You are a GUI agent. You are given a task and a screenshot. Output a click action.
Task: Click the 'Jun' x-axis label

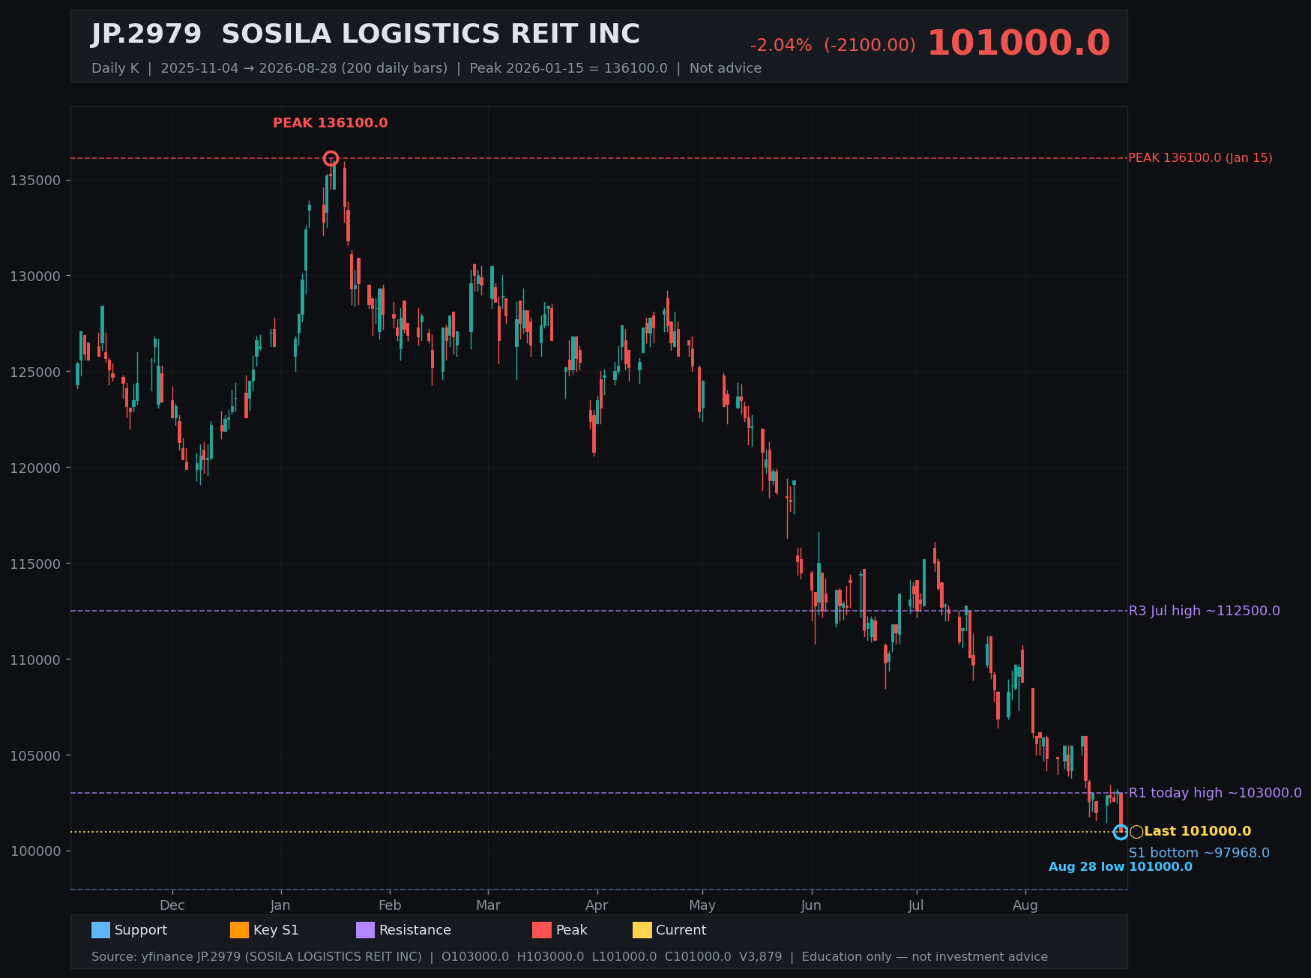(811, 905)
